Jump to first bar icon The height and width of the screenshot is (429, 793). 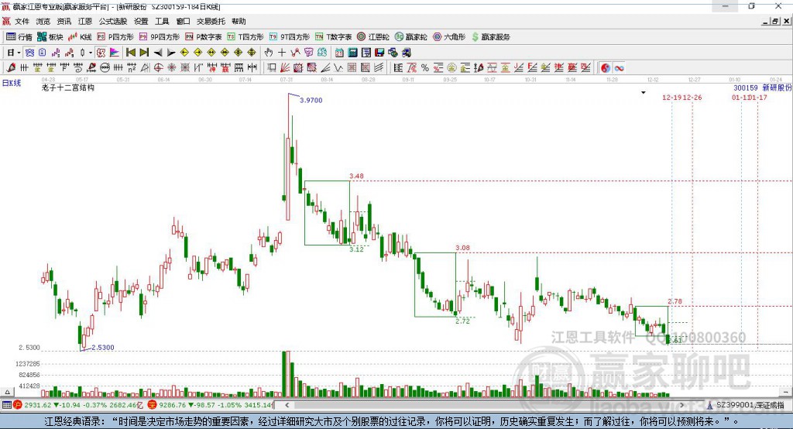tap(130, 53)
